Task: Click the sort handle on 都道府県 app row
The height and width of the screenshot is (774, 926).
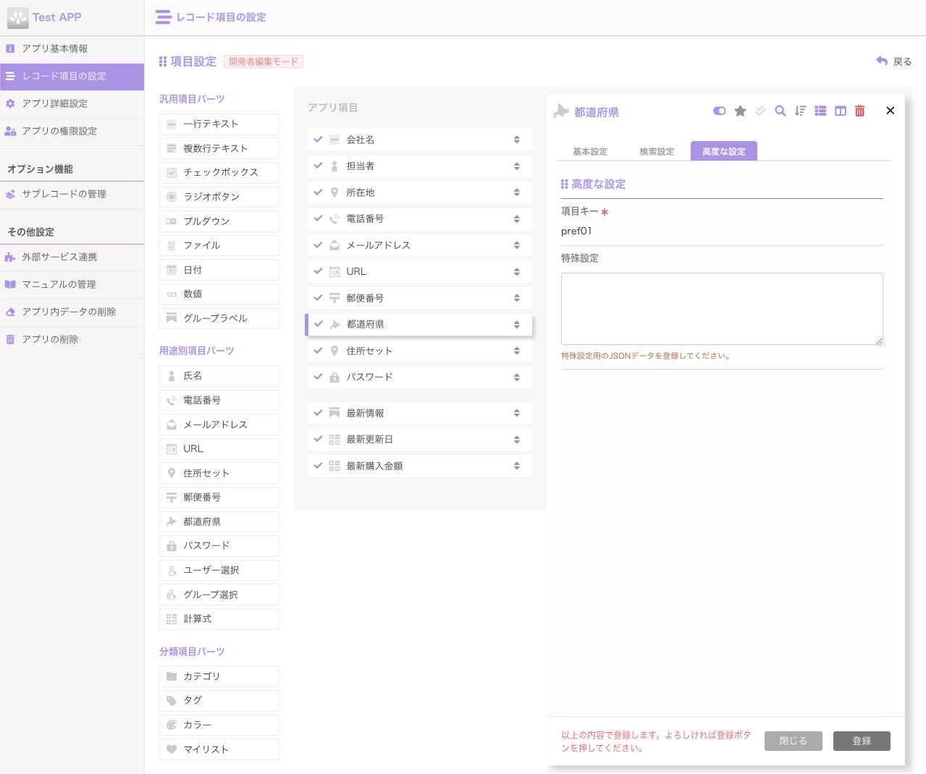Action: click(517, 324)
